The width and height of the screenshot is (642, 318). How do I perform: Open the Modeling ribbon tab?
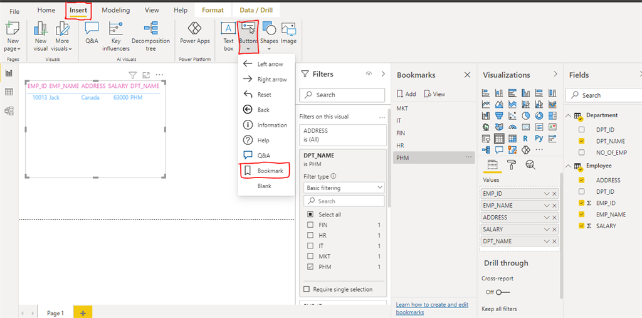tap(116, 10)
